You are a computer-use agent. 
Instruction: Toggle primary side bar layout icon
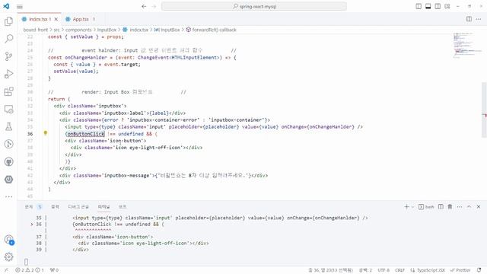[x=419, y=6]
